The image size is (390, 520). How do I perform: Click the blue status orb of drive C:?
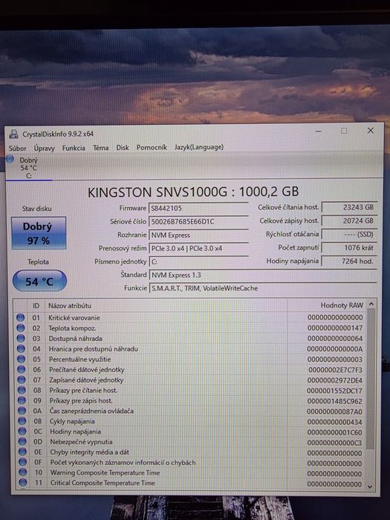10,159
